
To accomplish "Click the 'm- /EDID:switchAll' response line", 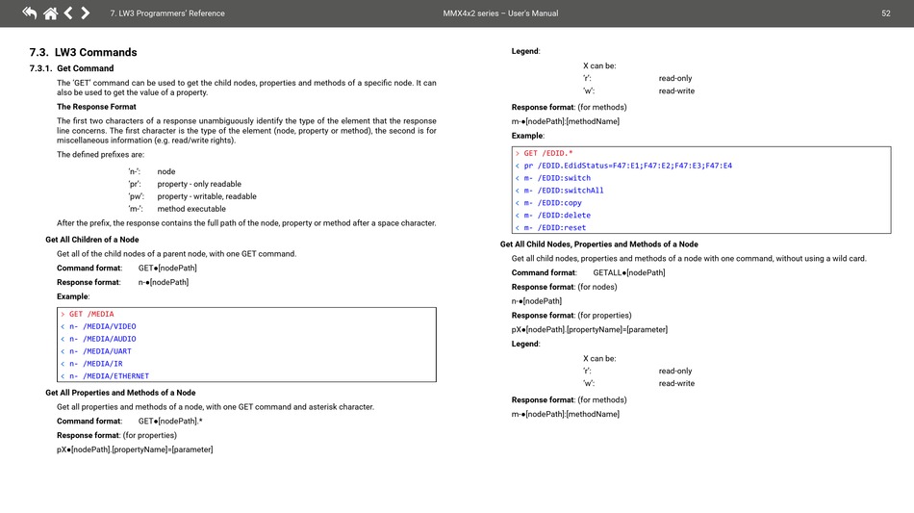I will point(559,191).
